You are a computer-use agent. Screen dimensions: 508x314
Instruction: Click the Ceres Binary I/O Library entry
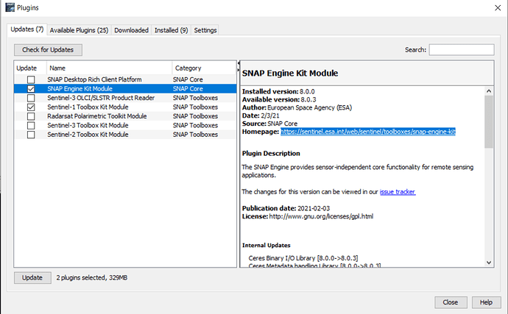(303, 258)
